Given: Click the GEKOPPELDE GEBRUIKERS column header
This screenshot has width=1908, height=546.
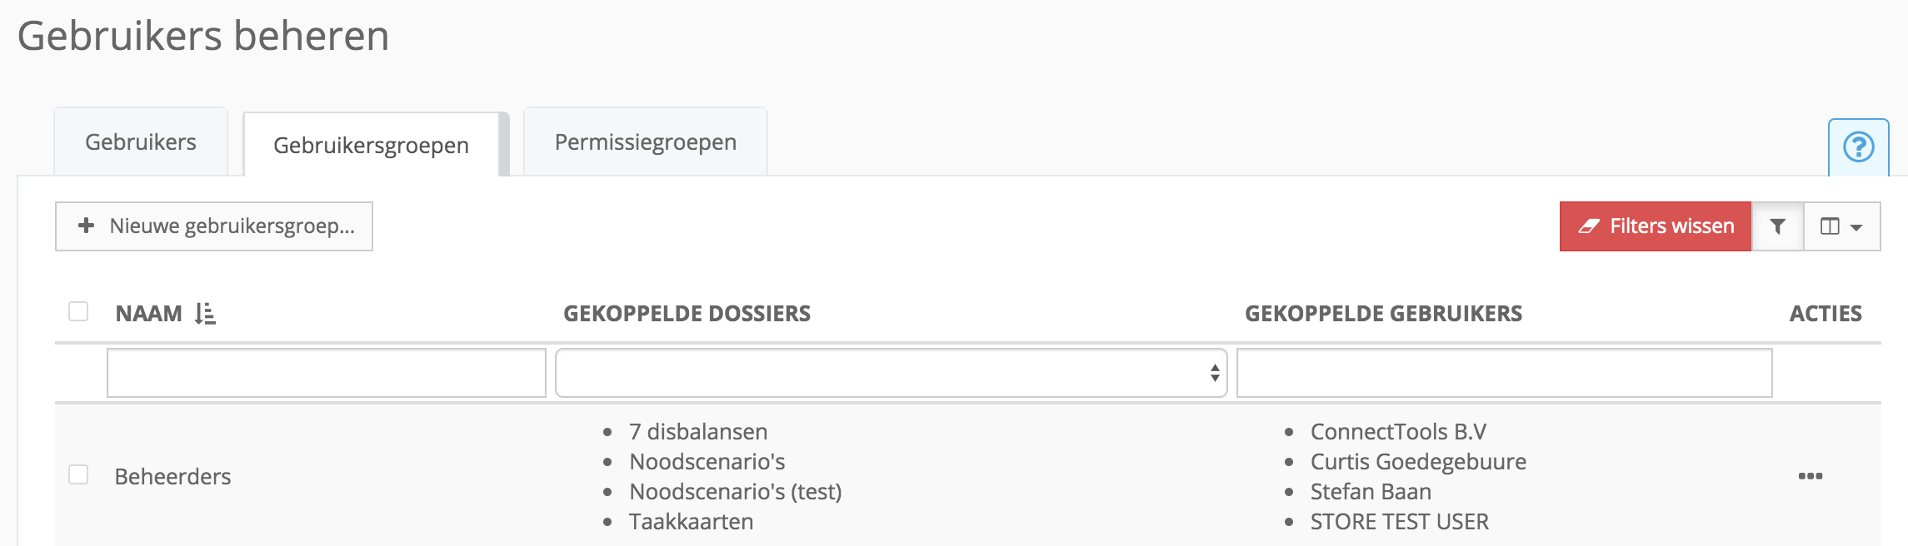Looking at the screenshot, I should click(x=1383, y=314).
